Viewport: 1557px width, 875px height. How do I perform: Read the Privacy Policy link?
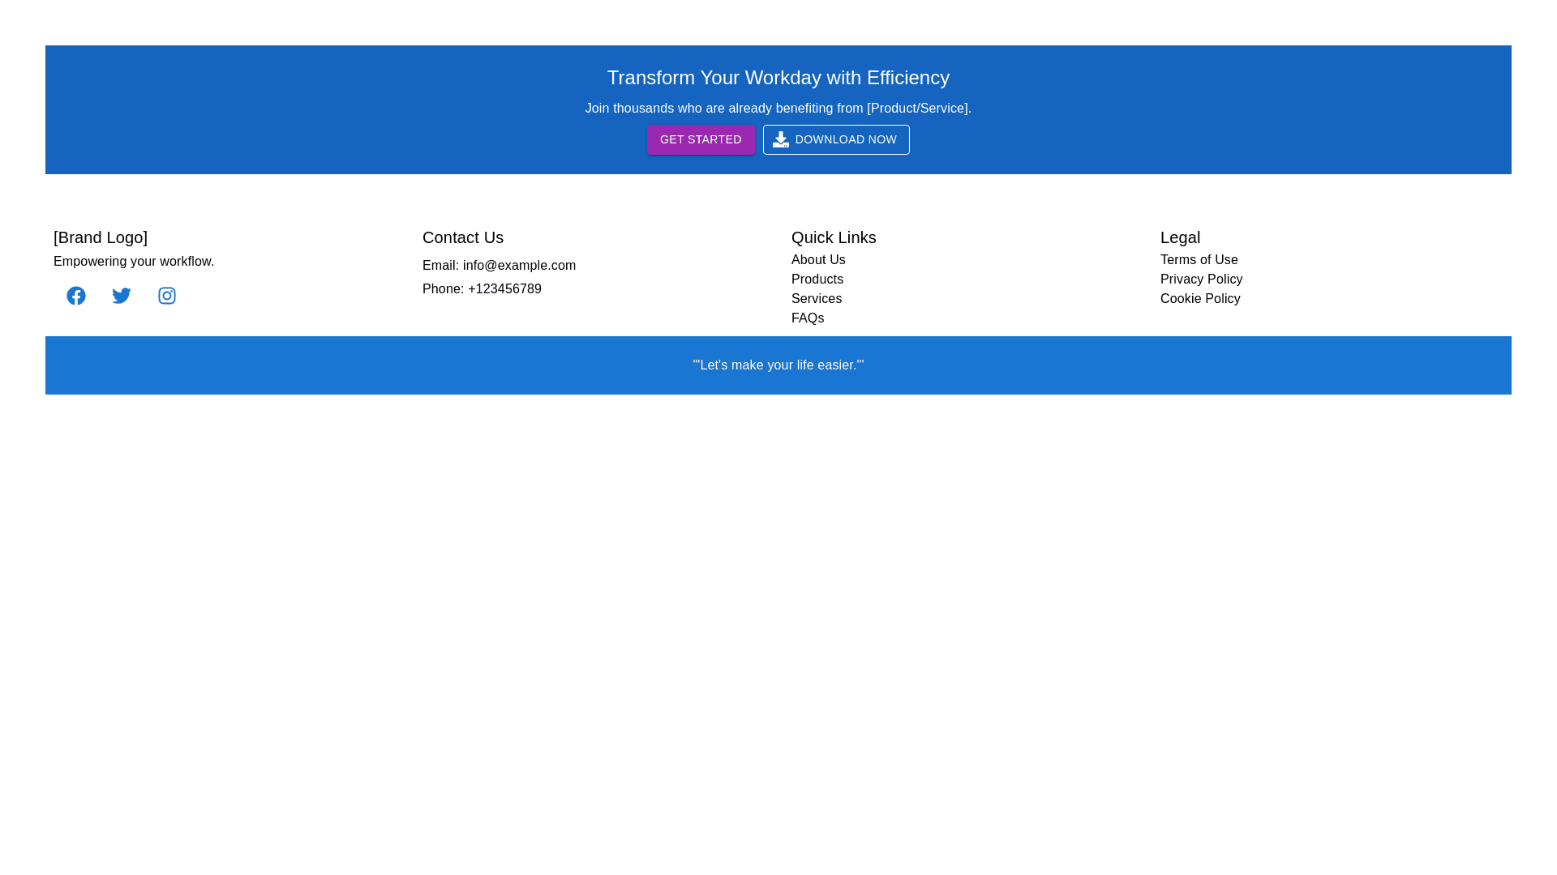pyautogui.click(x=1201, y=280)
